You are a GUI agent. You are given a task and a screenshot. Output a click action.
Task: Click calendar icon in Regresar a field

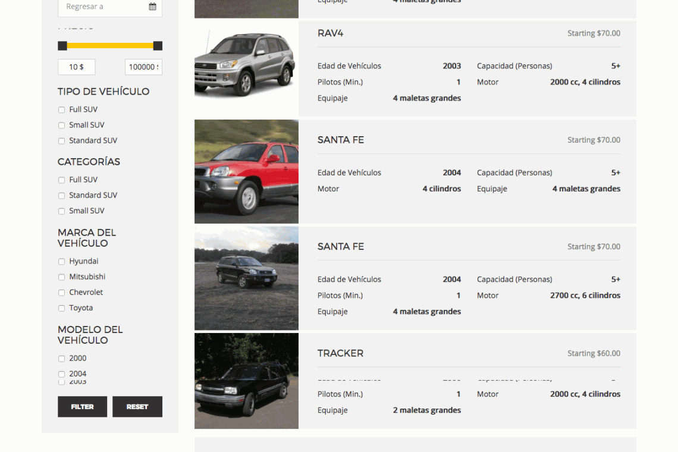tap(153, 7)
